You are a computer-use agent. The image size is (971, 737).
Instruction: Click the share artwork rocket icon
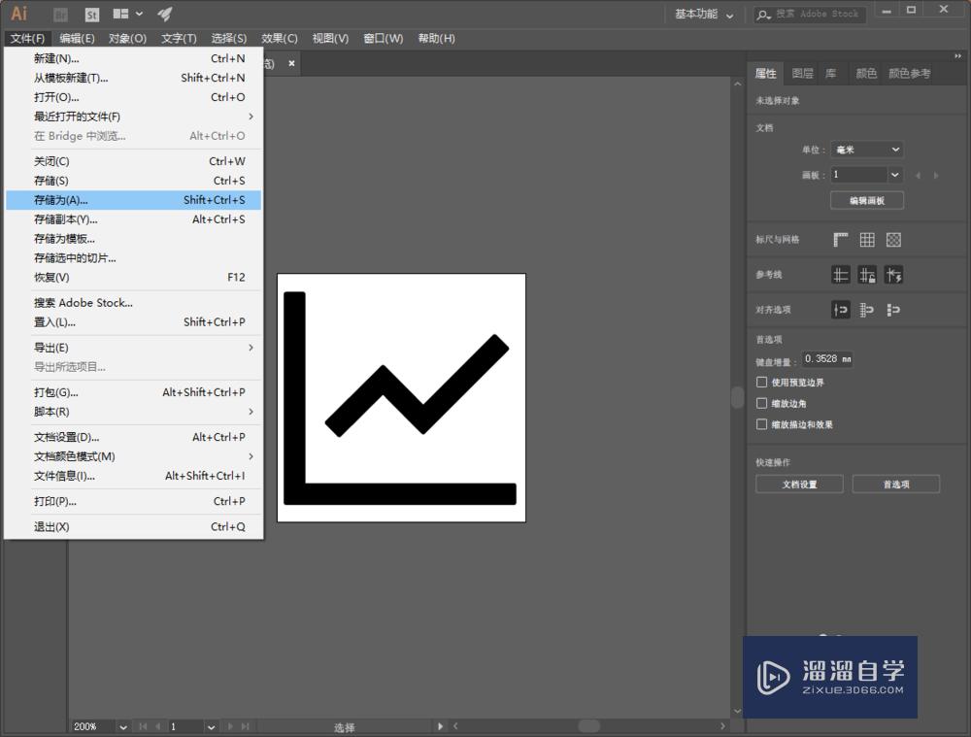pos(163,14)
